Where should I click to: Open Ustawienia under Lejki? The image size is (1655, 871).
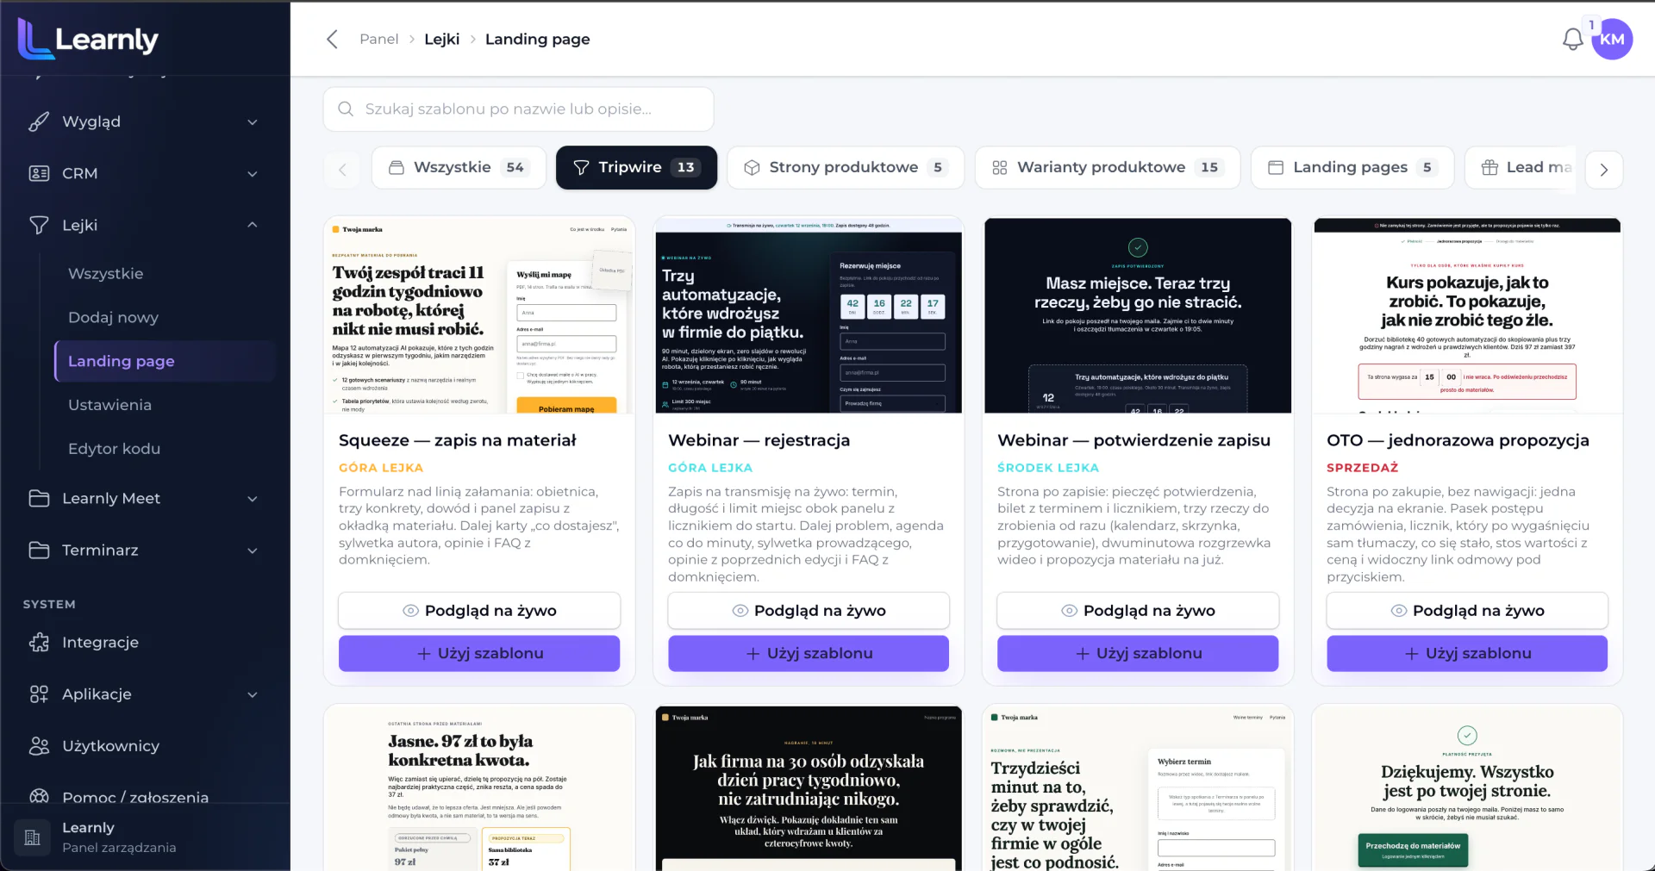[x=109, y=404]
